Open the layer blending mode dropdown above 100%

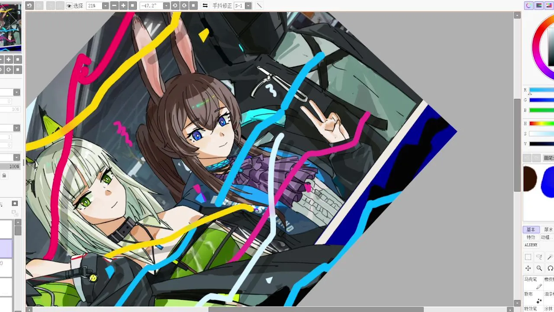(16, 157)
